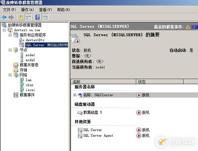
Task: Select node2 in the tree
Action: (x=30, y=60)
